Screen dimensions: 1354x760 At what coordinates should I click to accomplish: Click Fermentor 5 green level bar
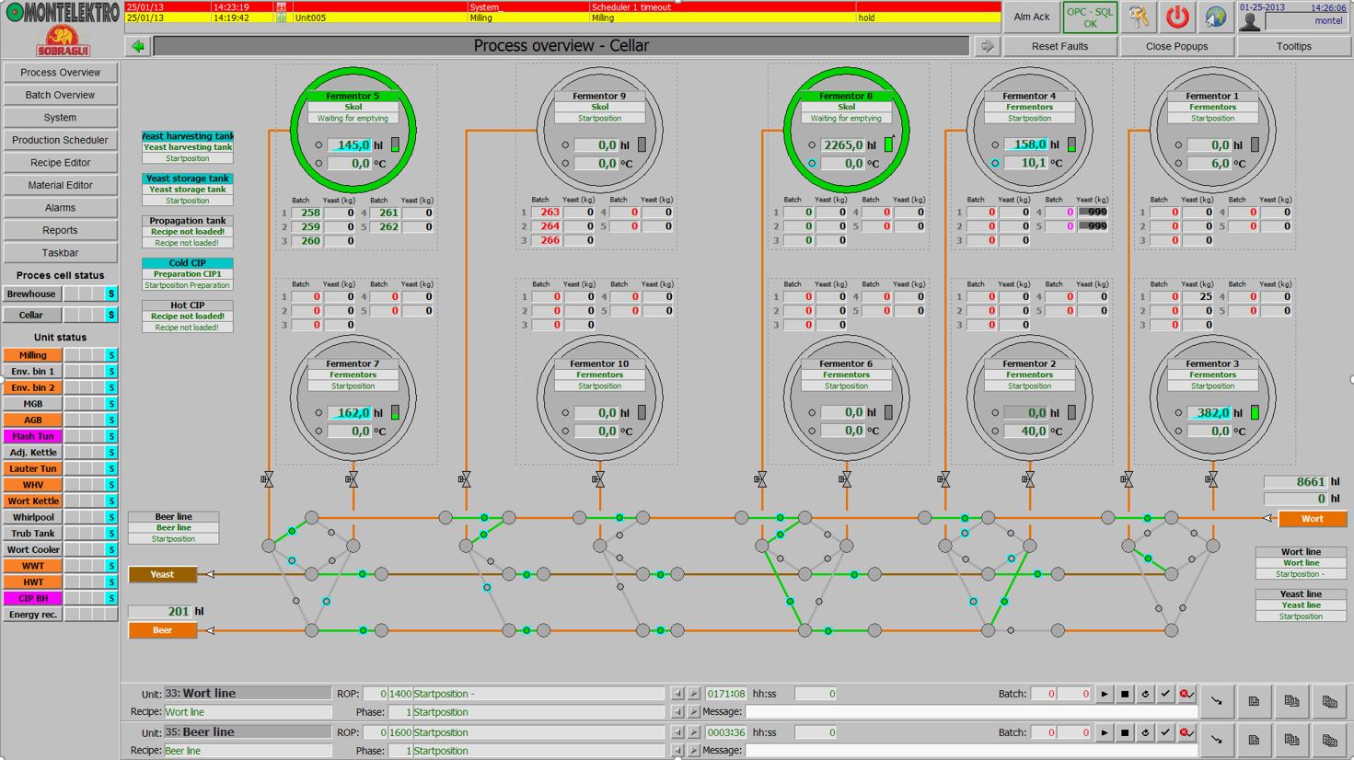(395, 144)
